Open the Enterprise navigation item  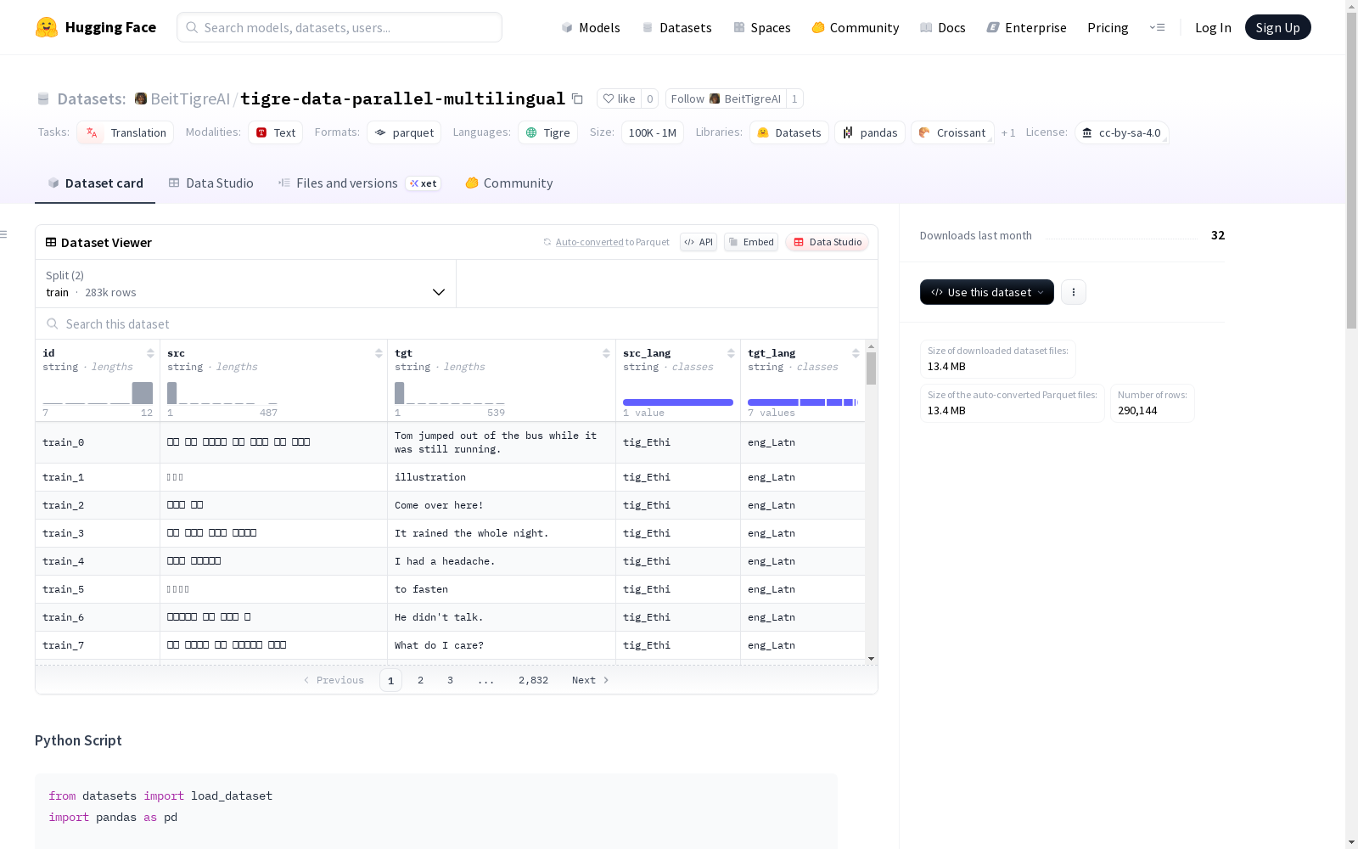[x=1027, y=27]
